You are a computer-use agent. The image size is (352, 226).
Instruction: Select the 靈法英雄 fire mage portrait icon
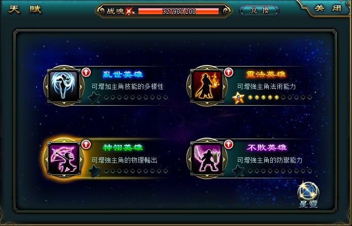point(207,86)
